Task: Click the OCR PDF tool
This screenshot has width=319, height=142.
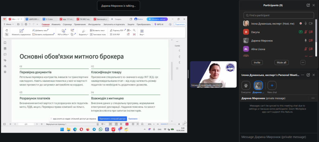Action: coord(114,35)
